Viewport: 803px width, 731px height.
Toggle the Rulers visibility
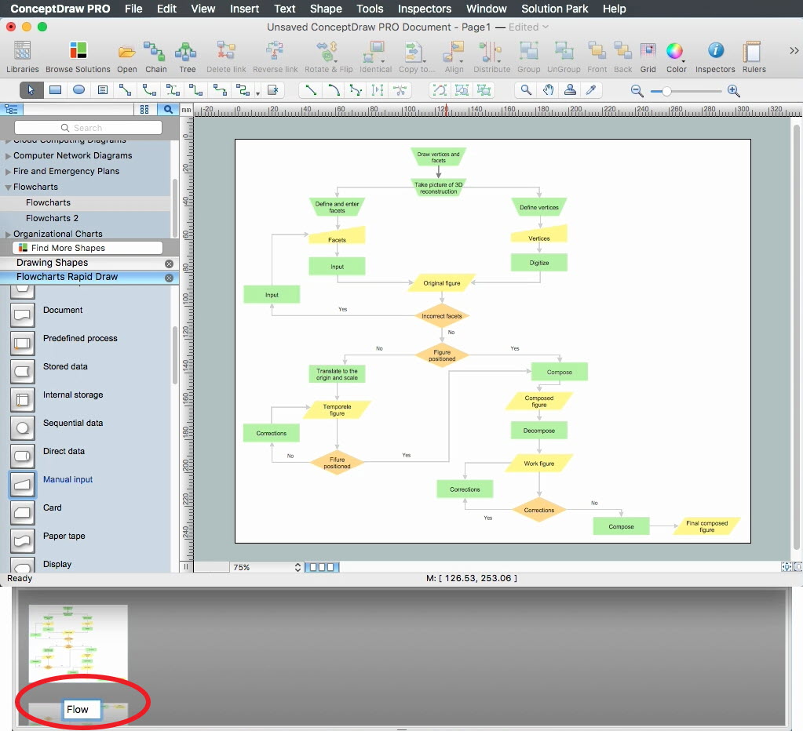click(x=754, y=53)
